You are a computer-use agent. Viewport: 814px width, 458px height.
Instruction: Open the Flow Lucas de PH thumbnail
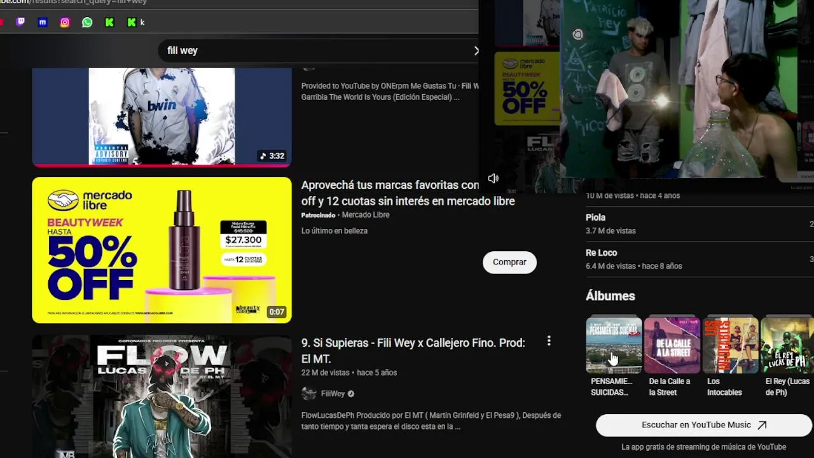pos(162,397)
